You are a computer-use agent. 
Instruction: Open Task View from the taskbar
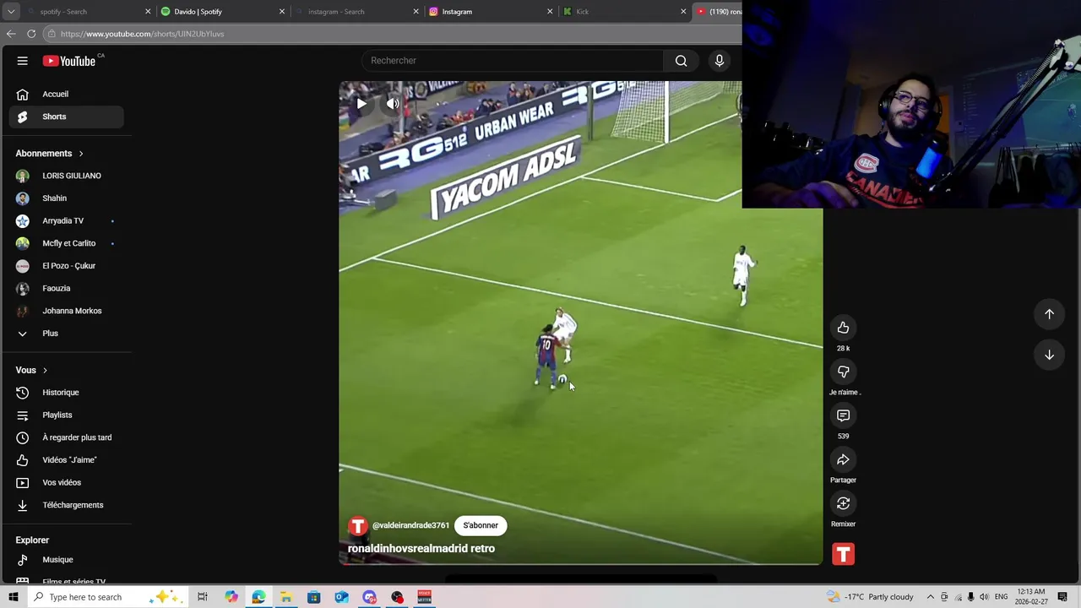point(203,597)
